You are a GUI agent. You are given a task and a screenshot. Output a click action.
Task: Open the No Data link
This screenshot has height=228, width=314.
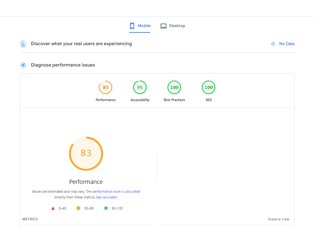287,44
